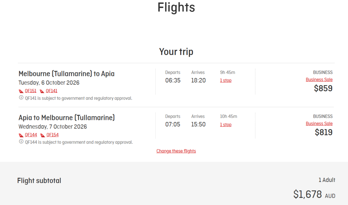Expand the outbound 1 stop details

(x=226, y=80)
